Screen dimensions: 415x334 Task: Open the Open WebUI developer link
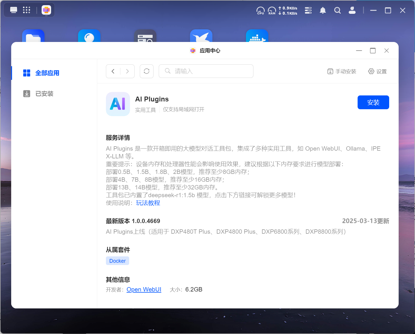(144, 289)
